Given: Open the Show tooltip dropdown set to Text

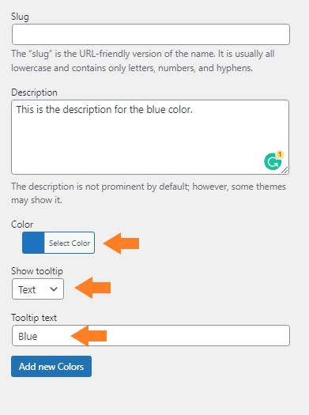Looking at the screenshot, I should coord(38,289).
